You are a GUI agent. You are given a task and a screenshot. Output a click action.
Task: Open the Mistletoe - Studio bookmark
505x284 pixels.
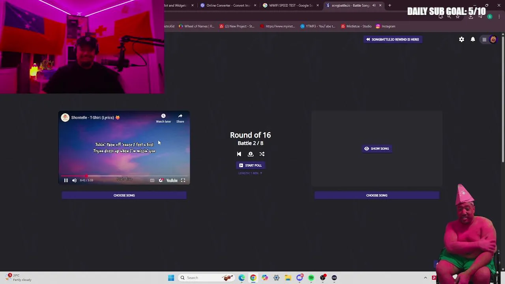[x=356, y=26]
